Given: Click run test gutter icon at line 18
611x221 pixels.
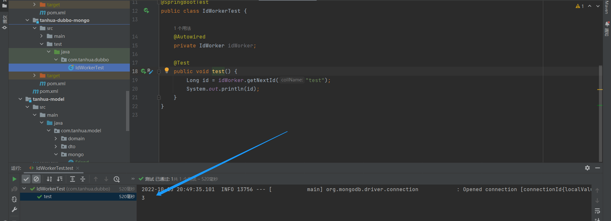Looking at the screenshot, I should pos(144,71).
